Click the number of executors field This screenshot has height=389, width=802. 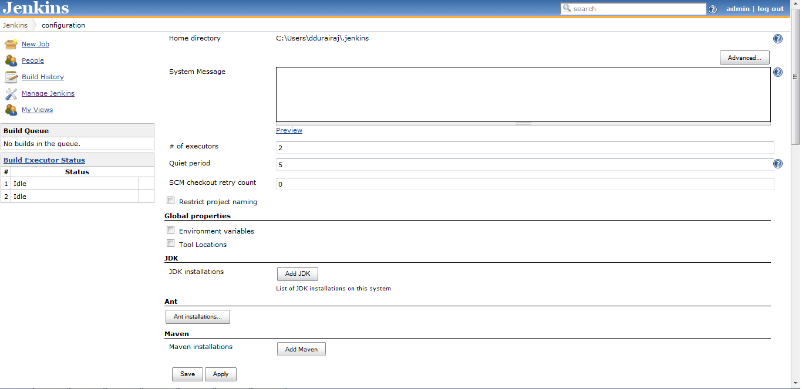coord(525,148)
